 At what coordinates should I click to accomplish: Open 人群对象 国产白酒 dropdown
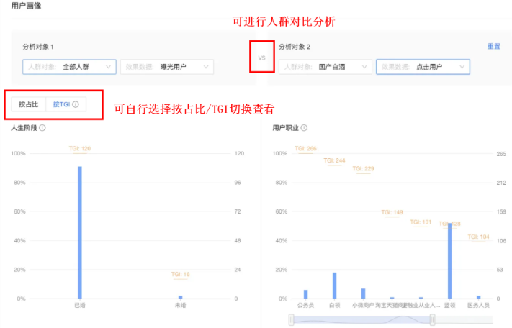325,67
